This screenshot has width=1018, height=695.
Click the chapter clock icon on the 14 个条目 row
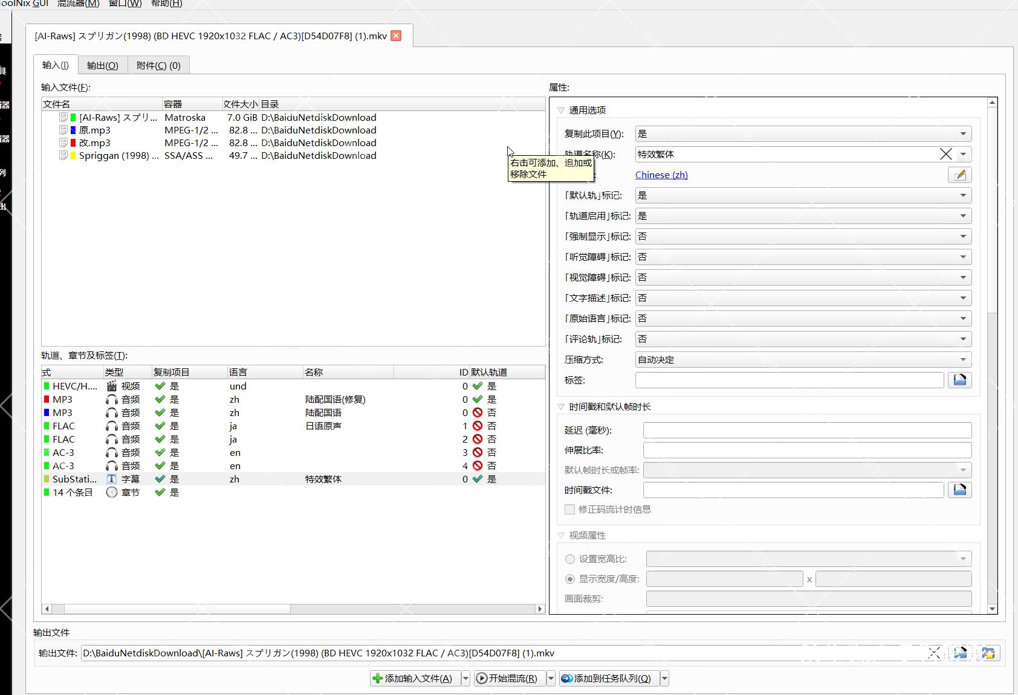(111, 492)
